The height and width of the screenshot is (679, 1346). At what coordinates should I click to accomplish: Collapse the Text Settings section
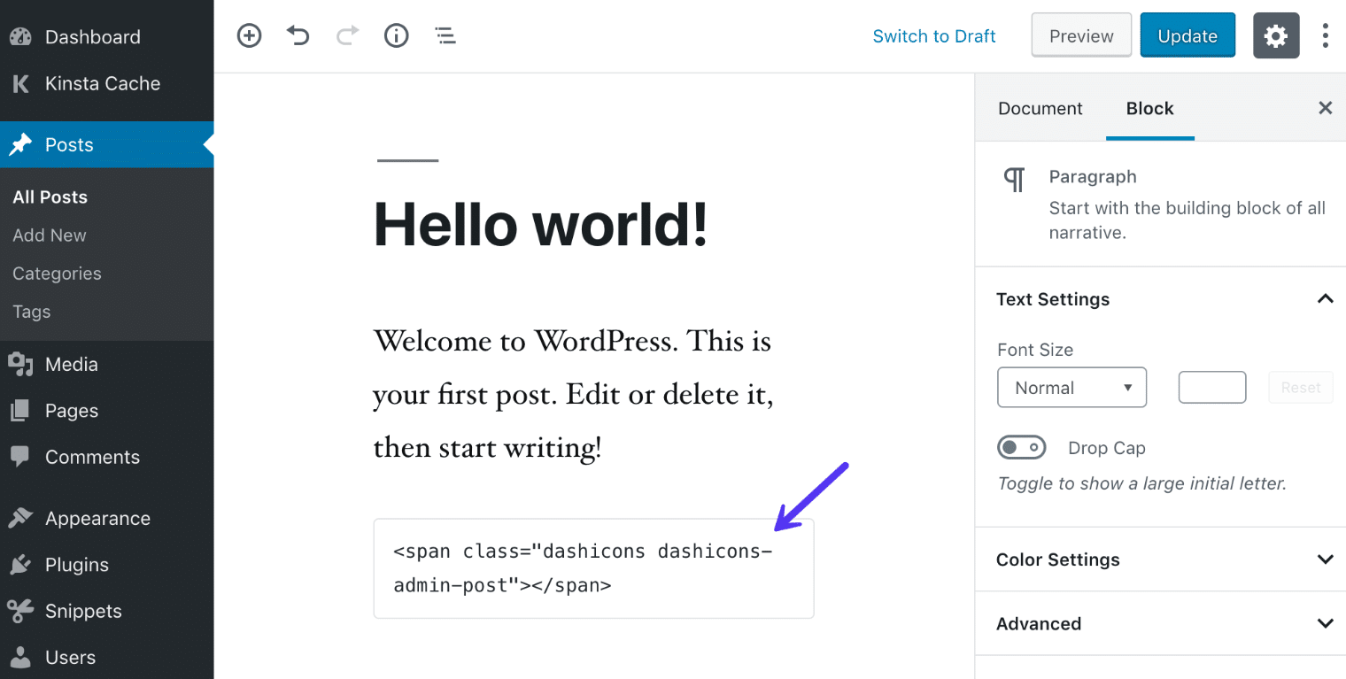pyautogui.click(x=1325, y=298)
